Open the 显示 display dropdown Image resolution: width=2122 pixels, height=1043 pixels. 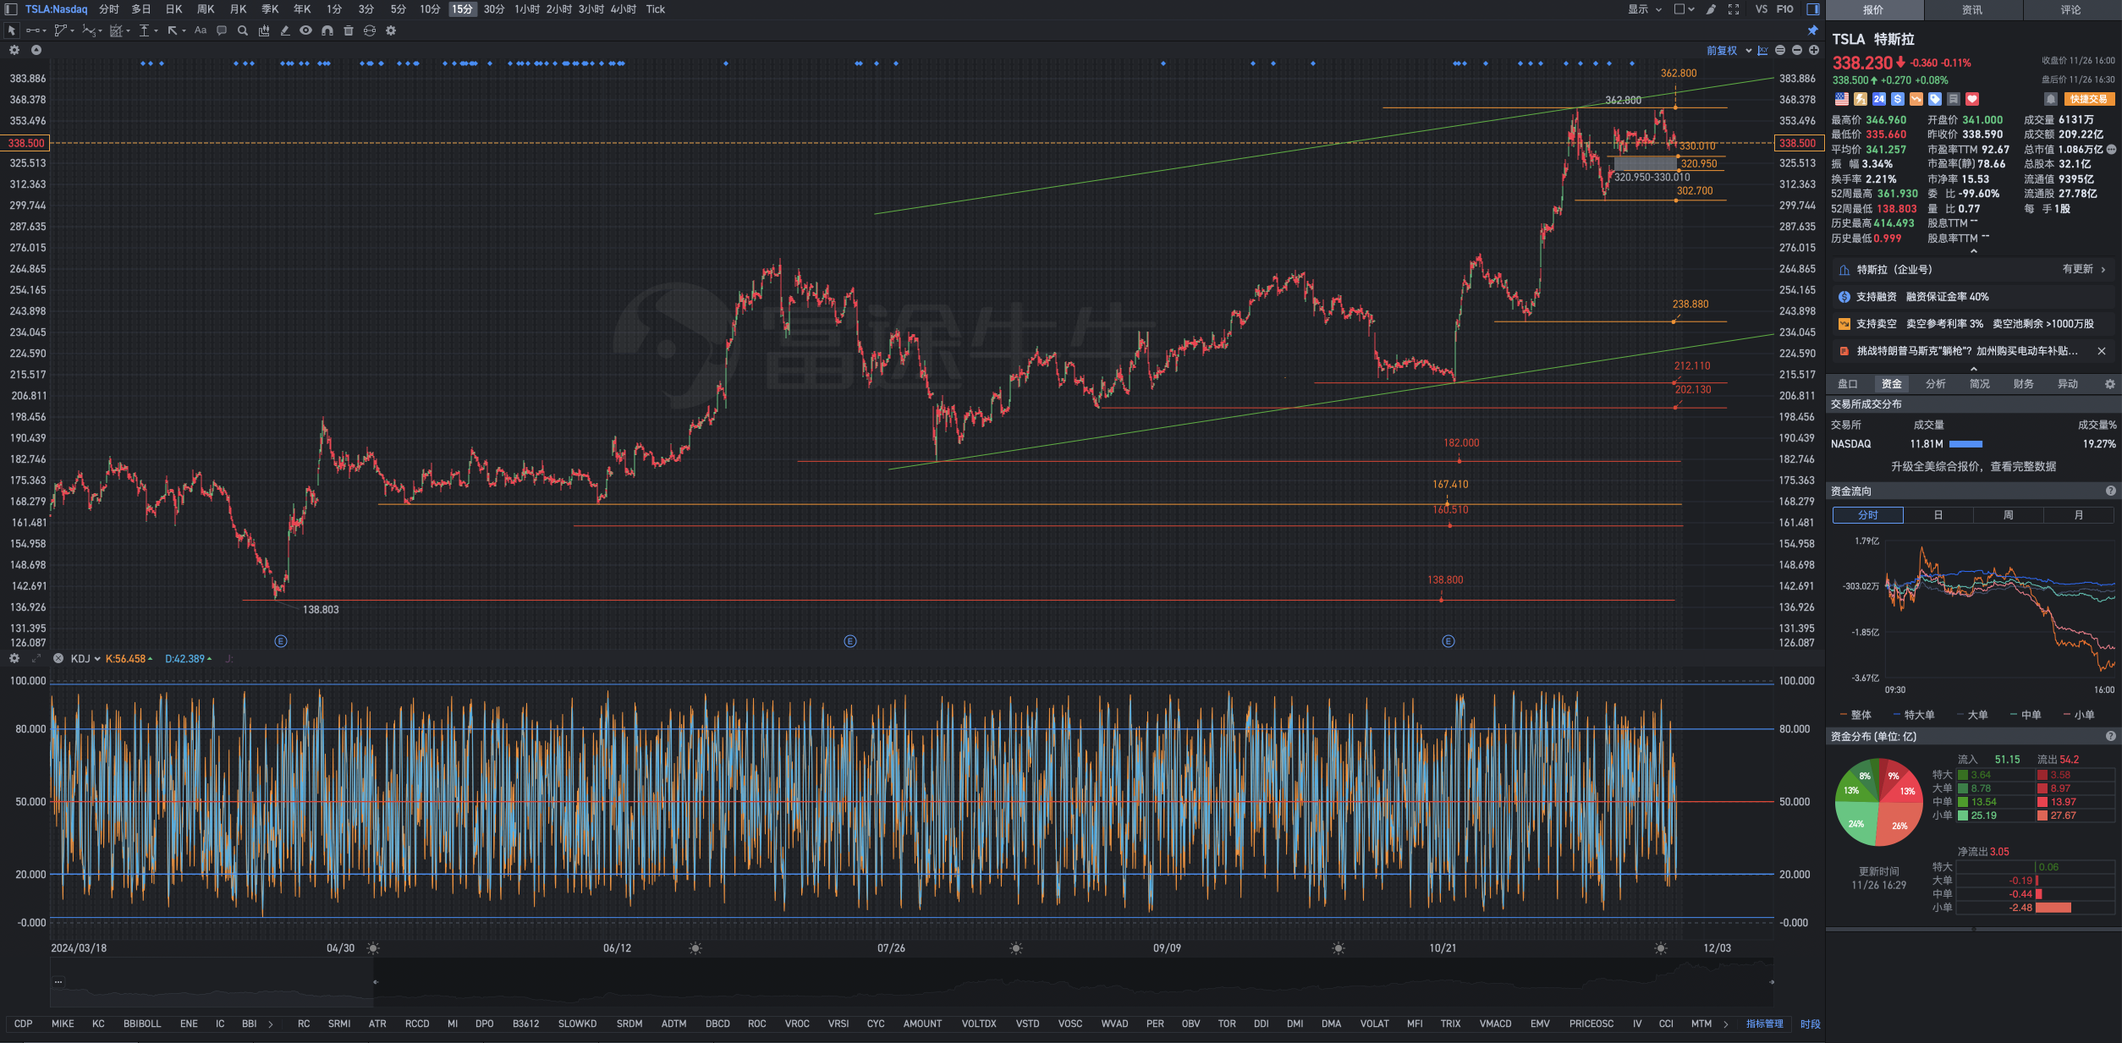coord(1645,9)
